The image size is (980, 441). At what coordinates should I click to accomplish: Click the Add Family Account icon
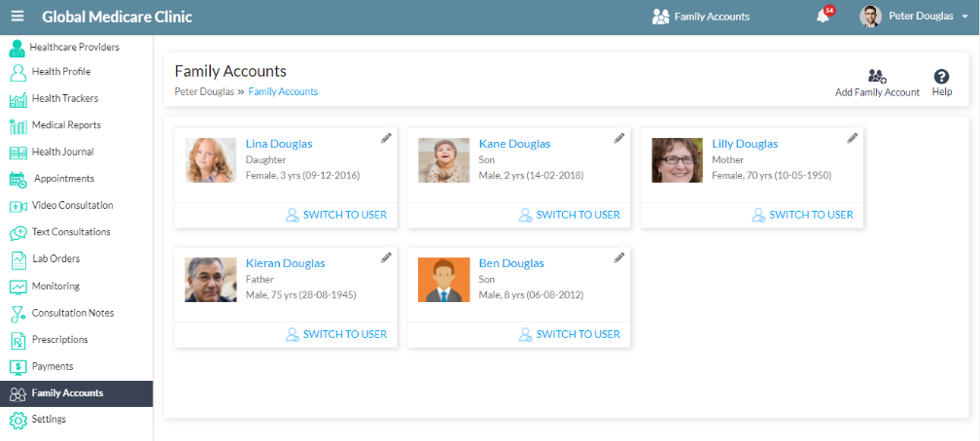(877, 77)
